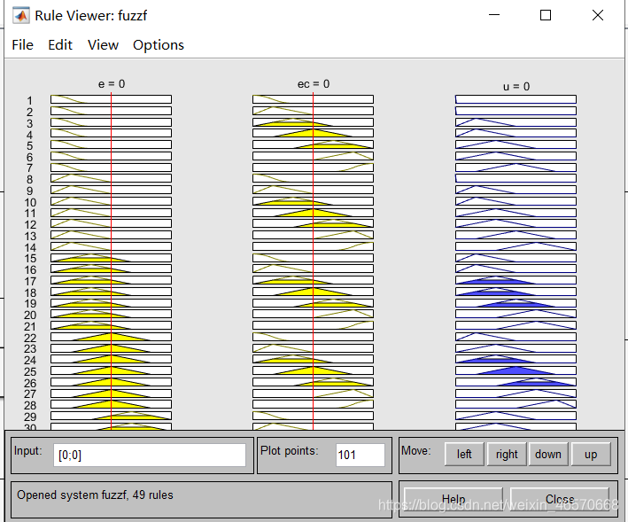Click the u output plot of rule 17
This screenshot has height=522, width=628.
(516, 280)
